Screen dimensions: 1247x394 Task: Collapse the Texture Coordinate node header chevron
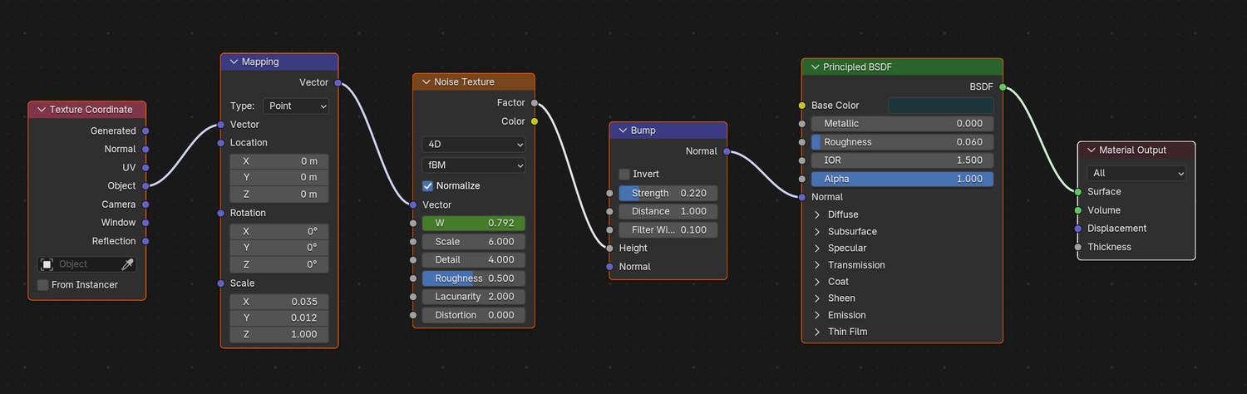[41, 110]
